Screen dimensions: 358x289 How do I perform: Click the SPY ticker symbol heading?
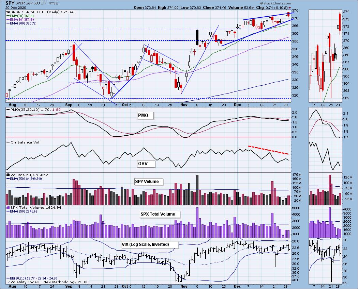[x=11, y=3]
